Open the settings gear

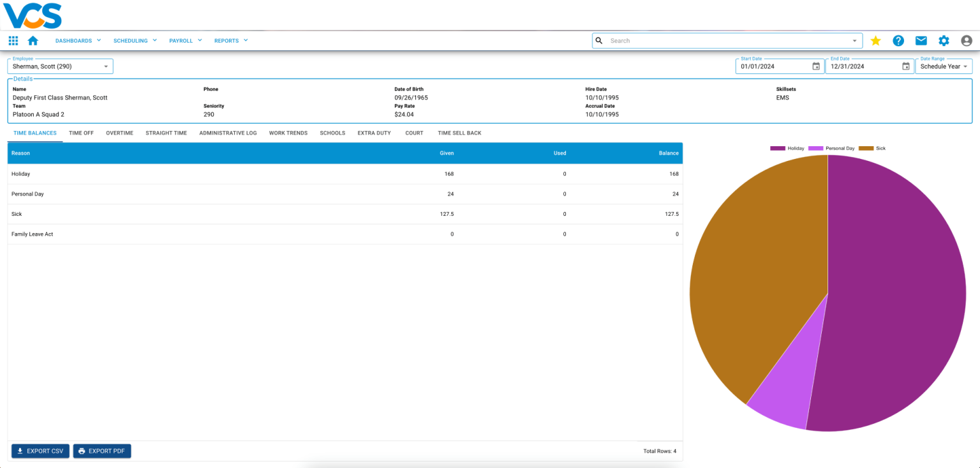pyautogui.click(x=944, y=40)
